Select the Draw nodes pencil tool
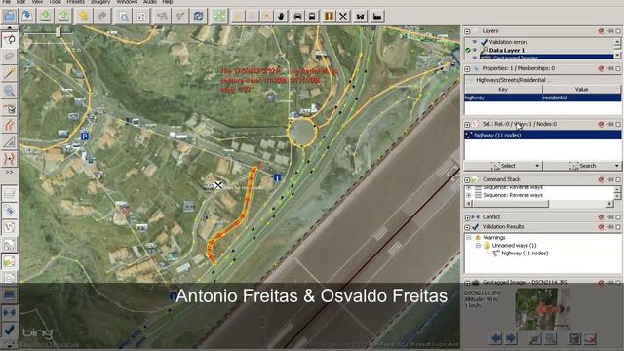 [x=9, y=73]
